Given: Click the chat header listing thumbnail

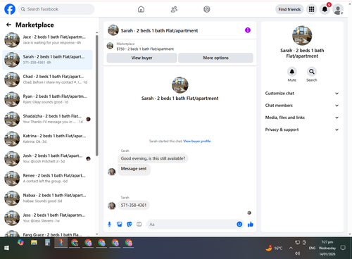Looking at the screenshot, I should (x=113, y=30).
